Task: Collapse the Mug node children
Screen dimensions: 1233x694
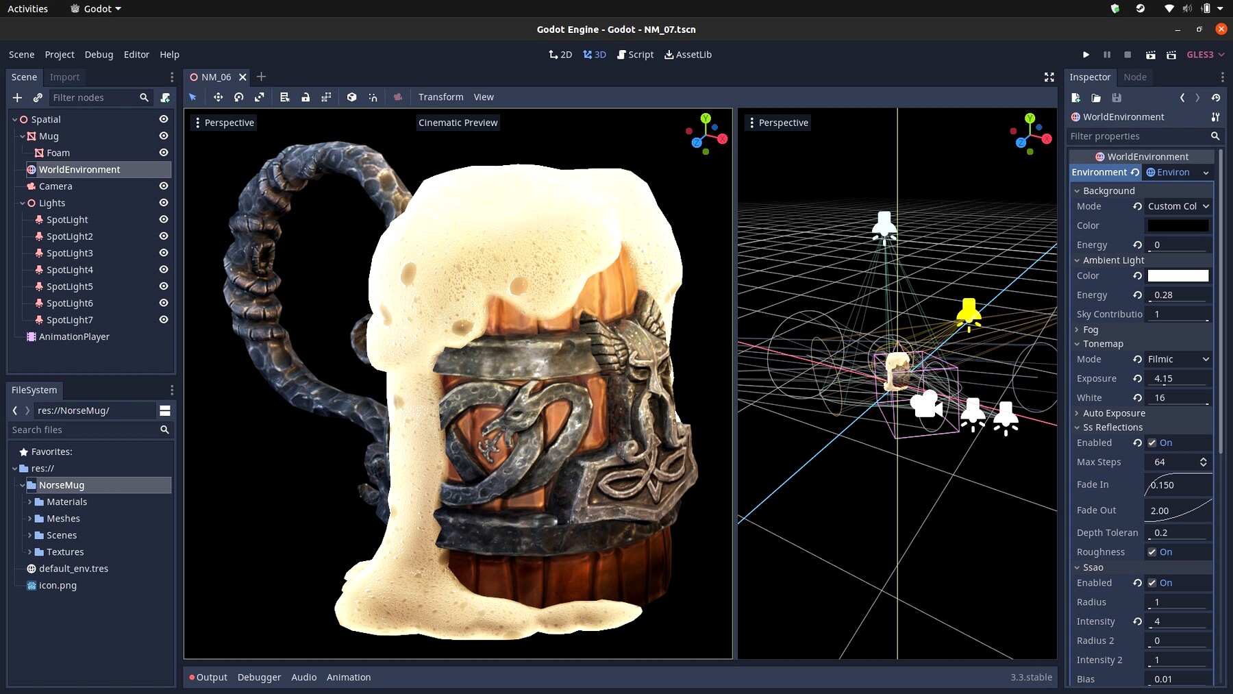Action: coord(22,136)
